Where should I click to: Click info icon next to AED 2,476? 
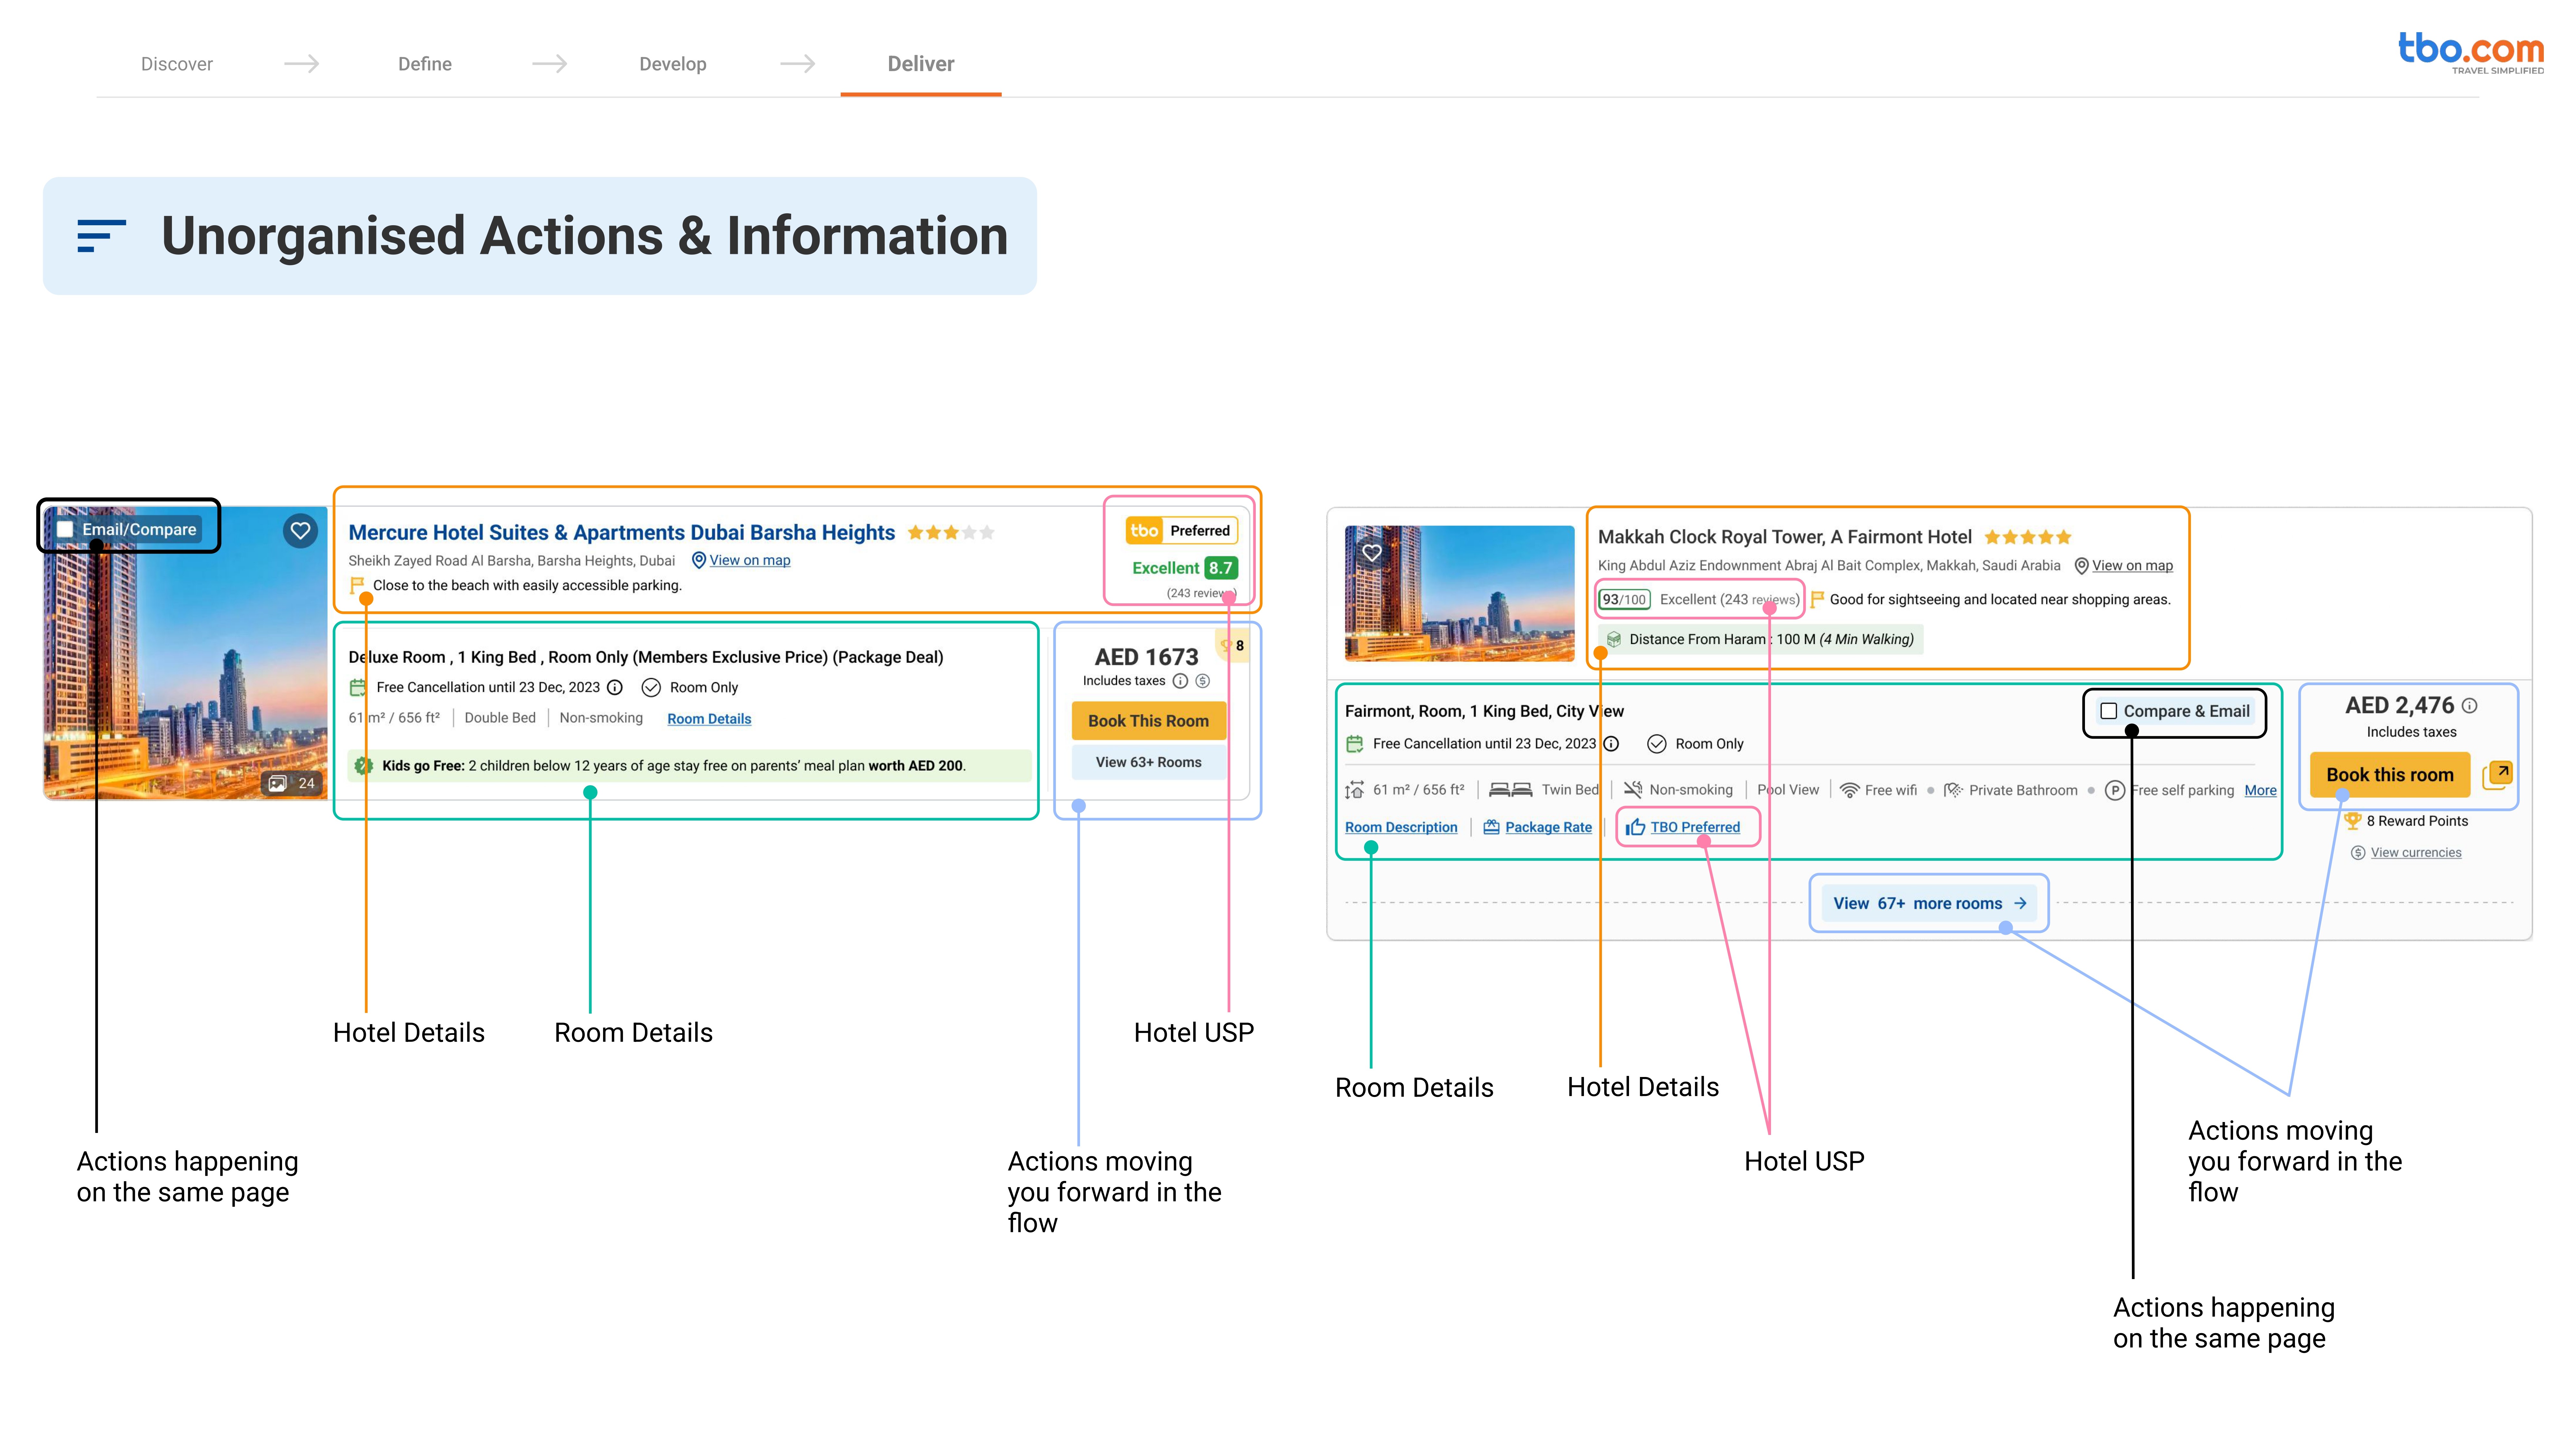(2470, 706)
